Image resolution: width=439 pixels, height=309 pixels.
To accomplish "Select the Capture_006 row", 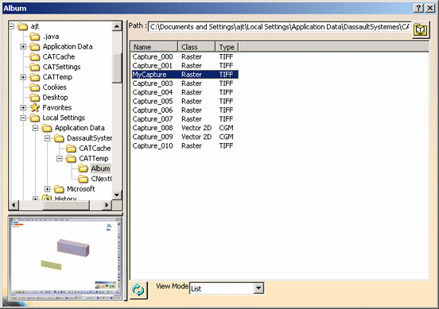I will [185, 110].
